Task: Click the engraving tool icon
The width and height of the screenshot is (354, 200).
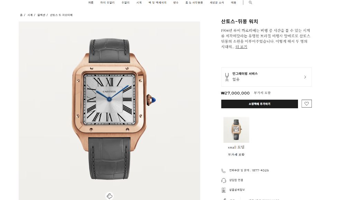Action: 227,77
